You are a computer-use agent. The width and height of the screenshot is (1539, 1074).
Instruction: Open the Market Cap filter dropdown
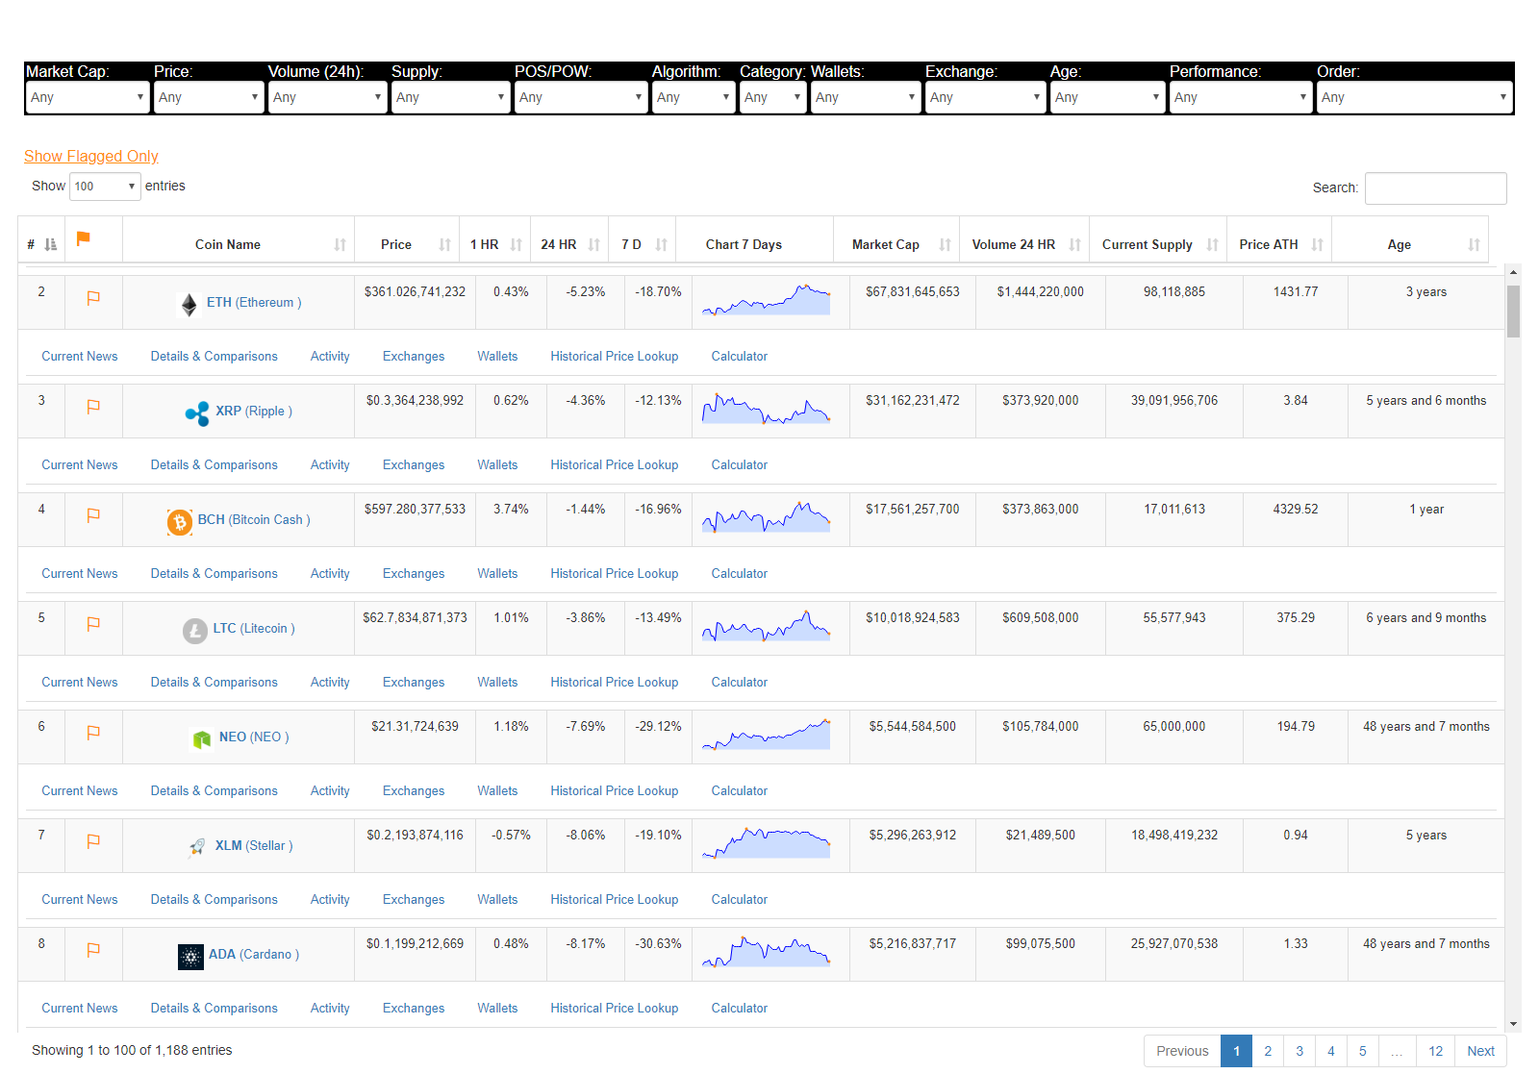88,97
